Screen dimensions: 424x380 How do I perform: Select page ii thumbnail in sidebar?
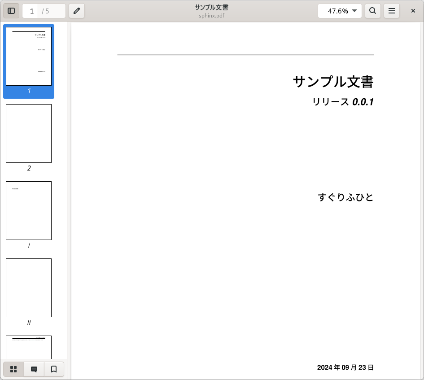[x=29, y=288]
